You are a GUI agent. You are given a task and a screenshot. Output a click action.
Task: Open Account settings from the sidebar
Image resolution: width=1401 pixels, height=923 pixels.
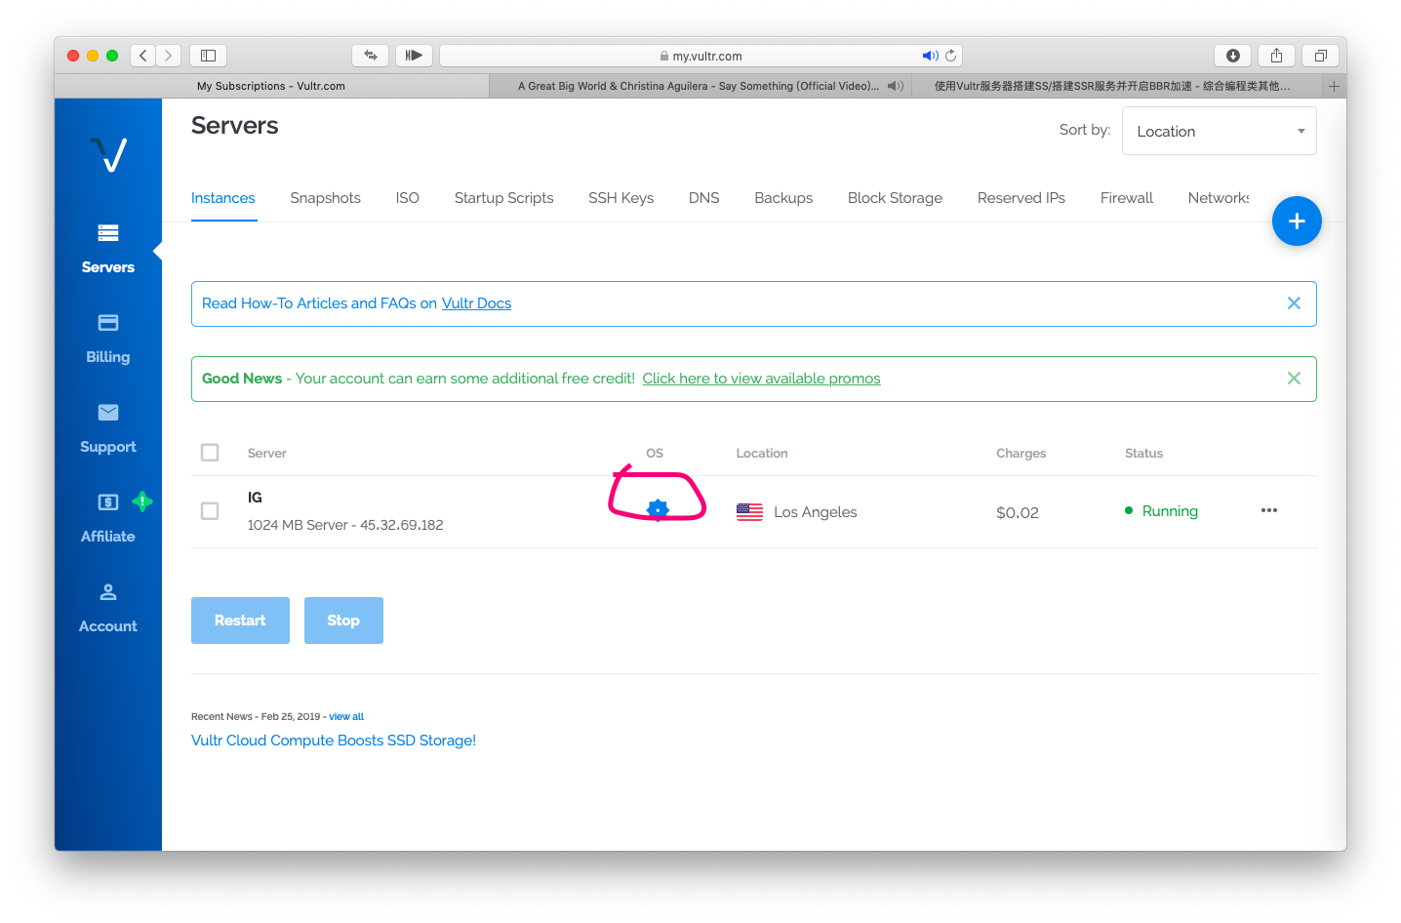(107, 608)
